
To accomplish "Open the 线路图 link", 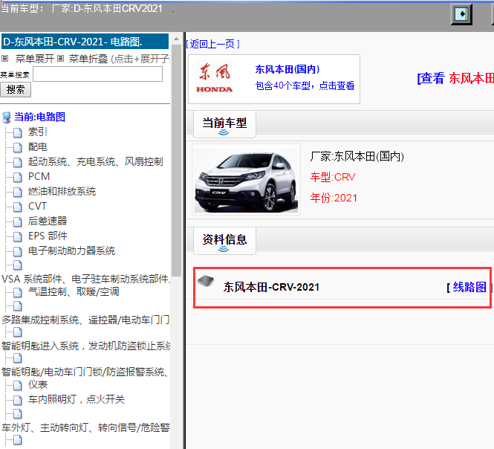I will 469,287.
